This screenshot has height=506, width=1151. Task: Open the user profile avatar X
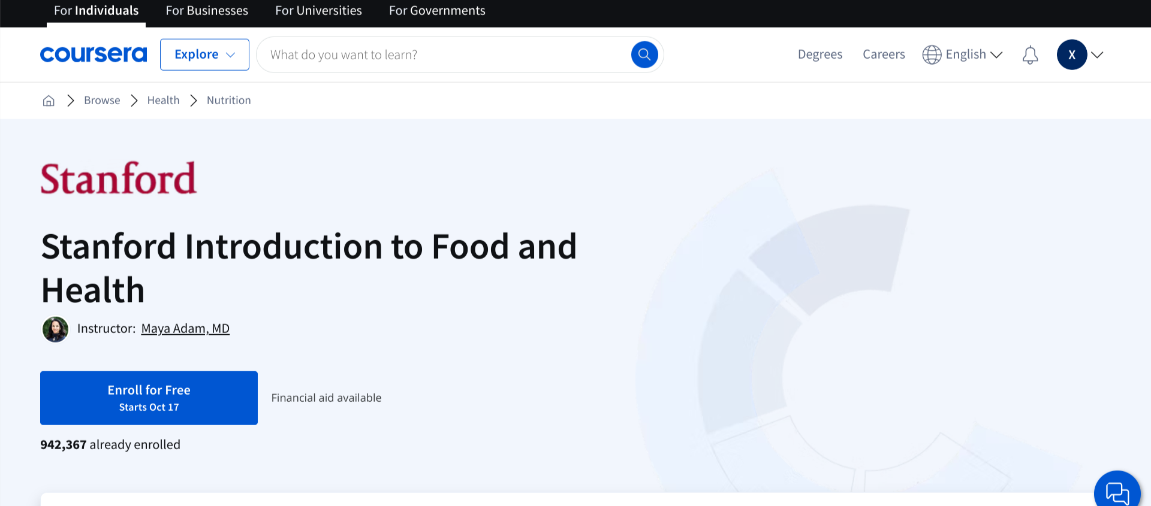coord(1072,54)
